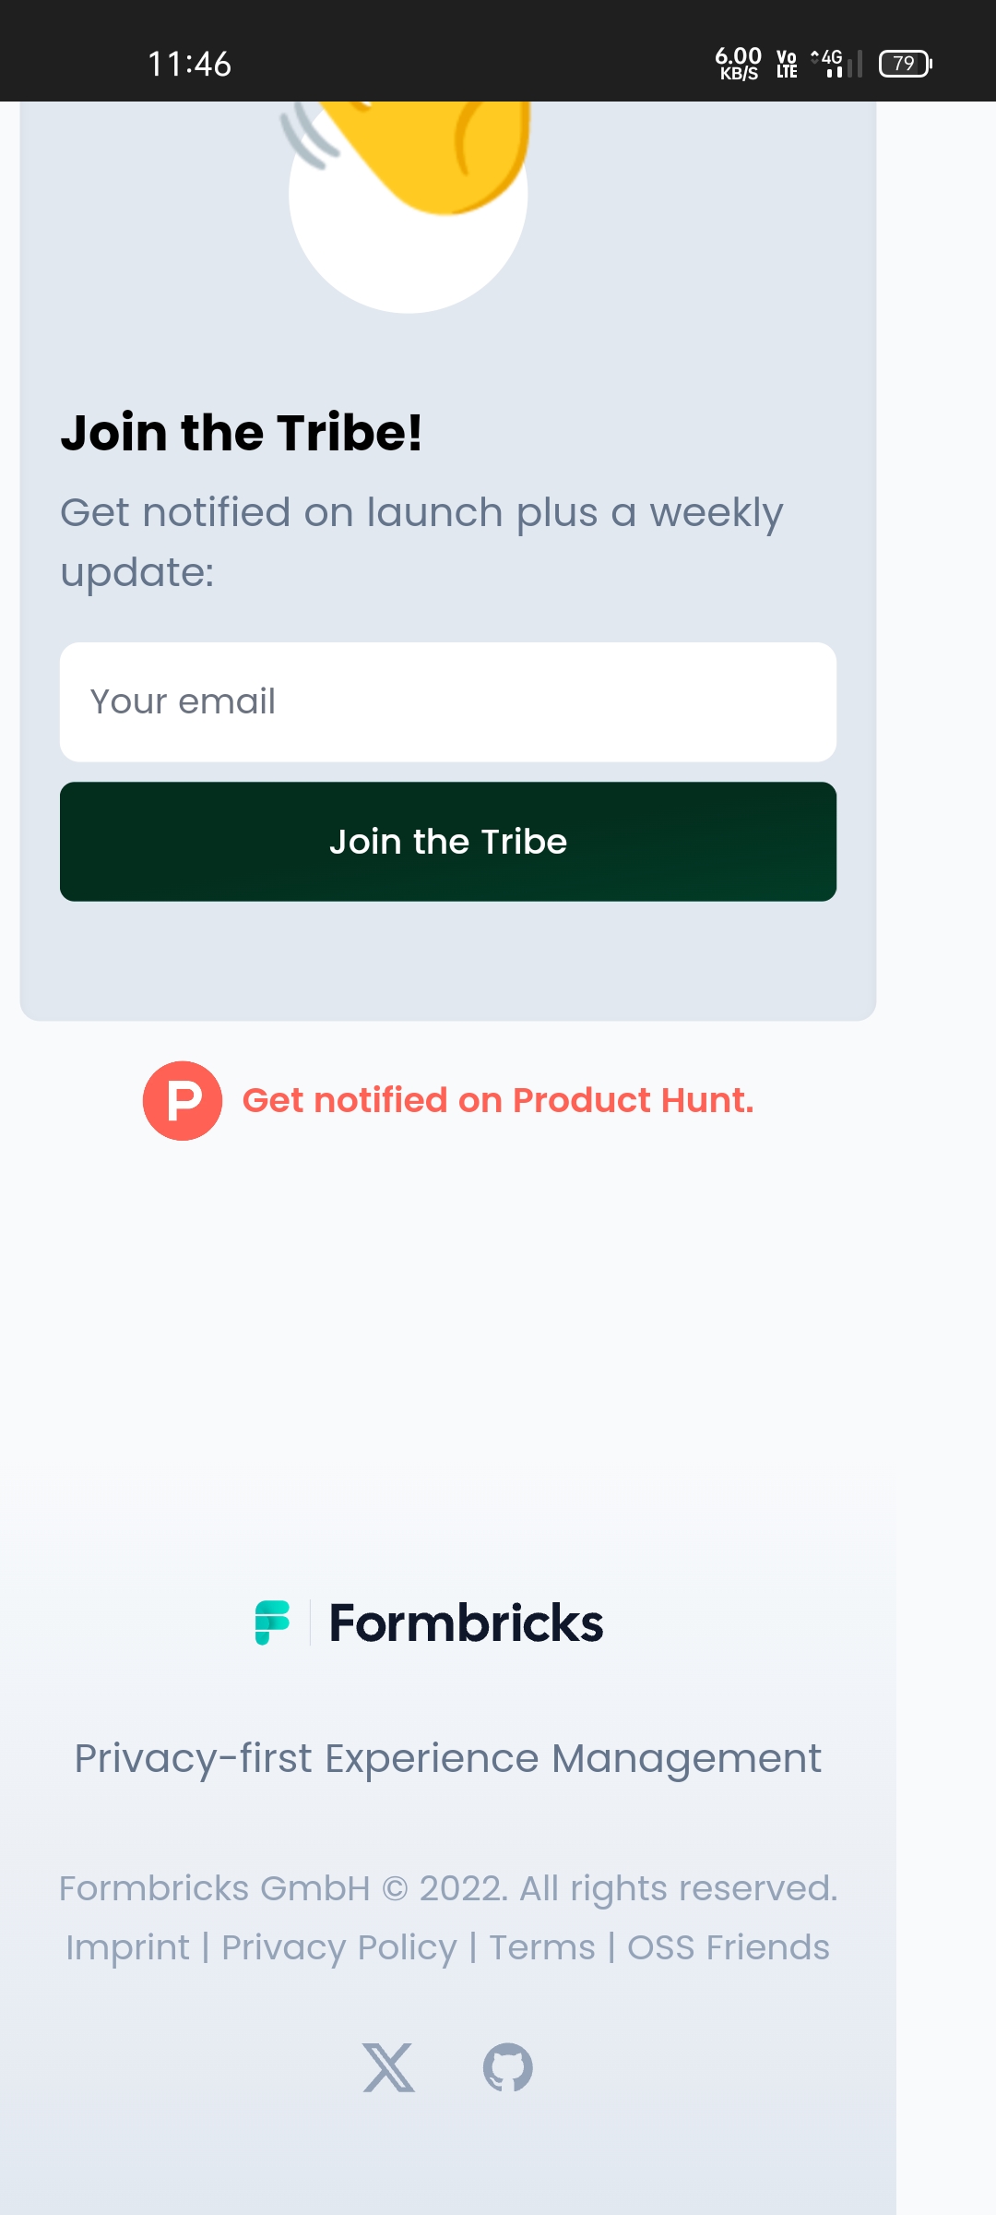Image resolution: width=996 pixels, height=2215 pixels.
Task: Open the OSS Friends link
Action: 728,1947
